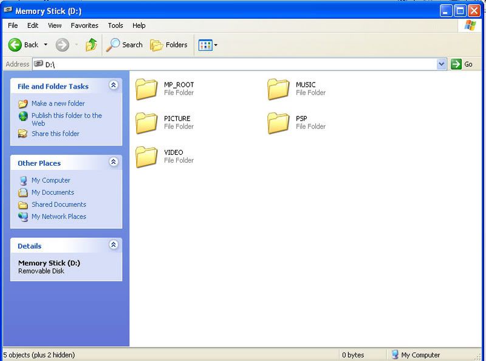486x361 pixels.
Task: Select the VIDEO folder icon
Action: click(x=146, y=157)
